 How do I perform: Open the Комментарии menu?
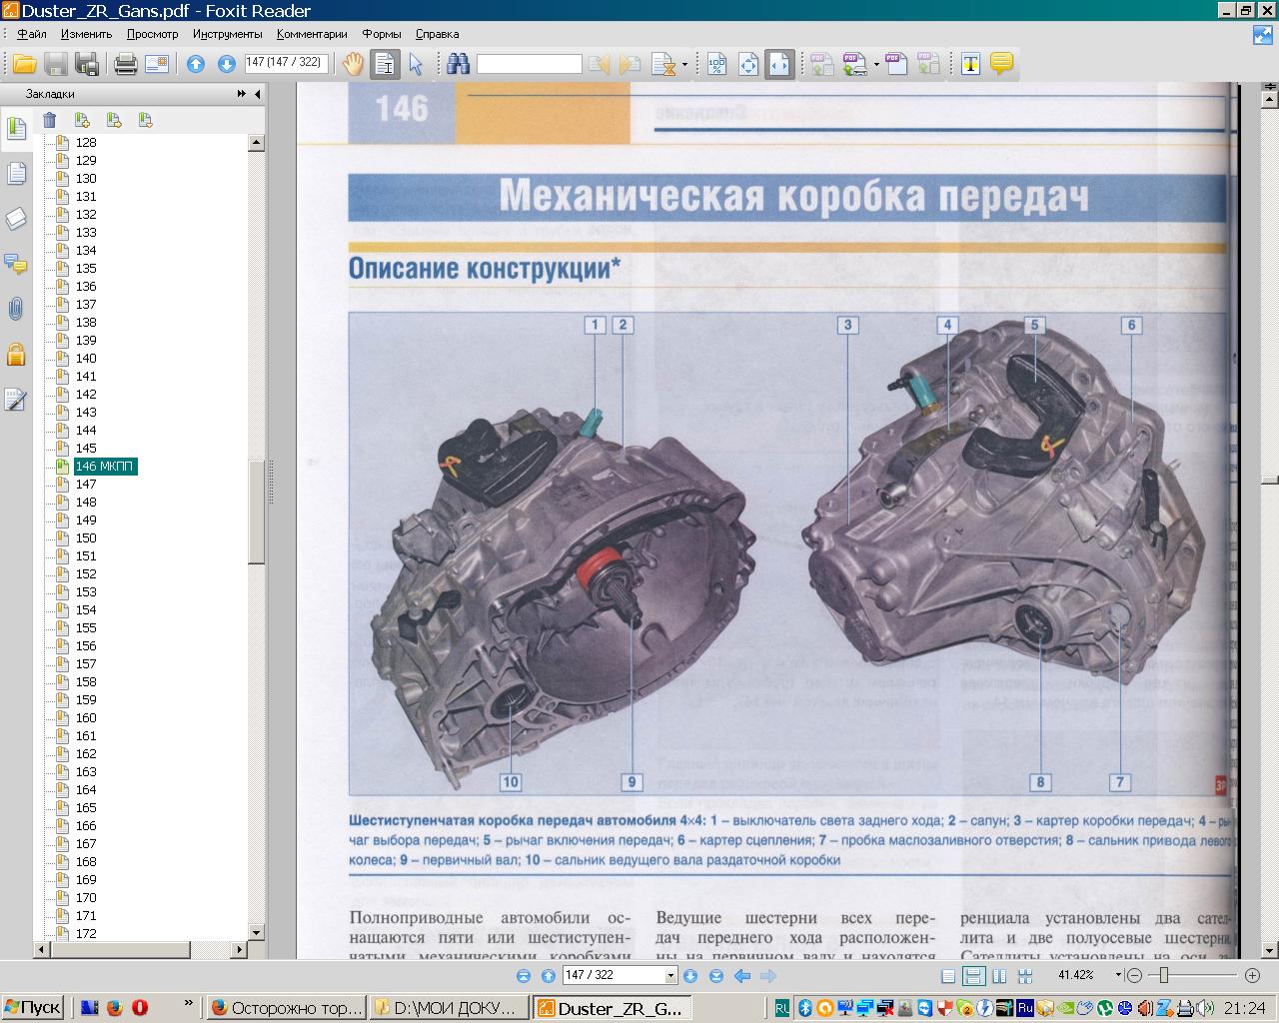[312, 34]
